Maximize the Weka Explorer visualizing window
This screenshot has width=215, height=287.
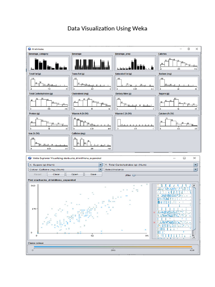(x=184, y=158)
